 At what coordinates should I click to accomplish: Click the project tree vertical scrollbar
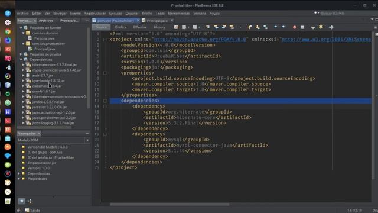pyautogui.click(x=89, y=67)
